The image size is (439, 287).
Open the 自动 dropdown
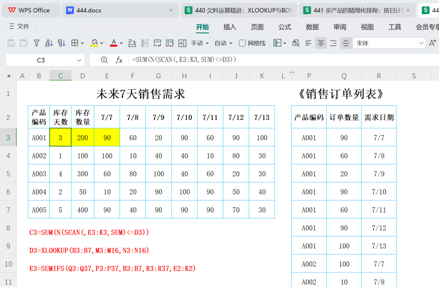coord(223,43)
